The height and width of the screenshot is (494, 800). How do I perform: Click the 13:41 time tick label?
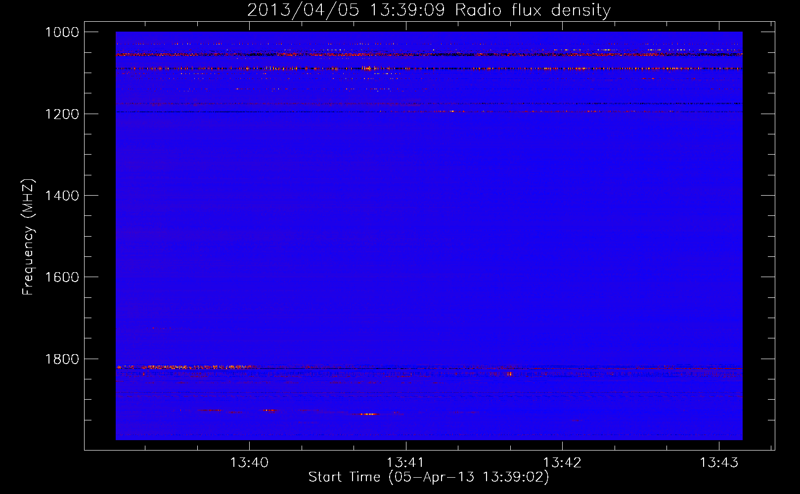(x=405, y=463)
